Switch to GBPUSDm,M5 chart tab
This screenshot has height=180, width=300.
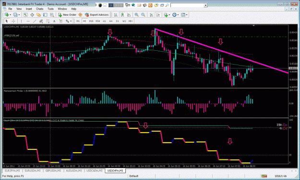(53, 170)
